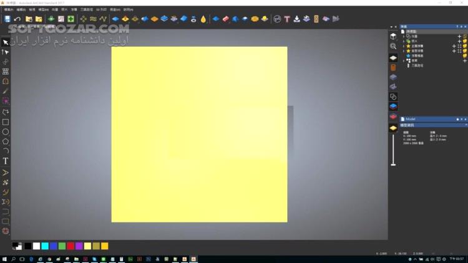Click the magnifier zoom icon beside canvas

pos(393,46)
